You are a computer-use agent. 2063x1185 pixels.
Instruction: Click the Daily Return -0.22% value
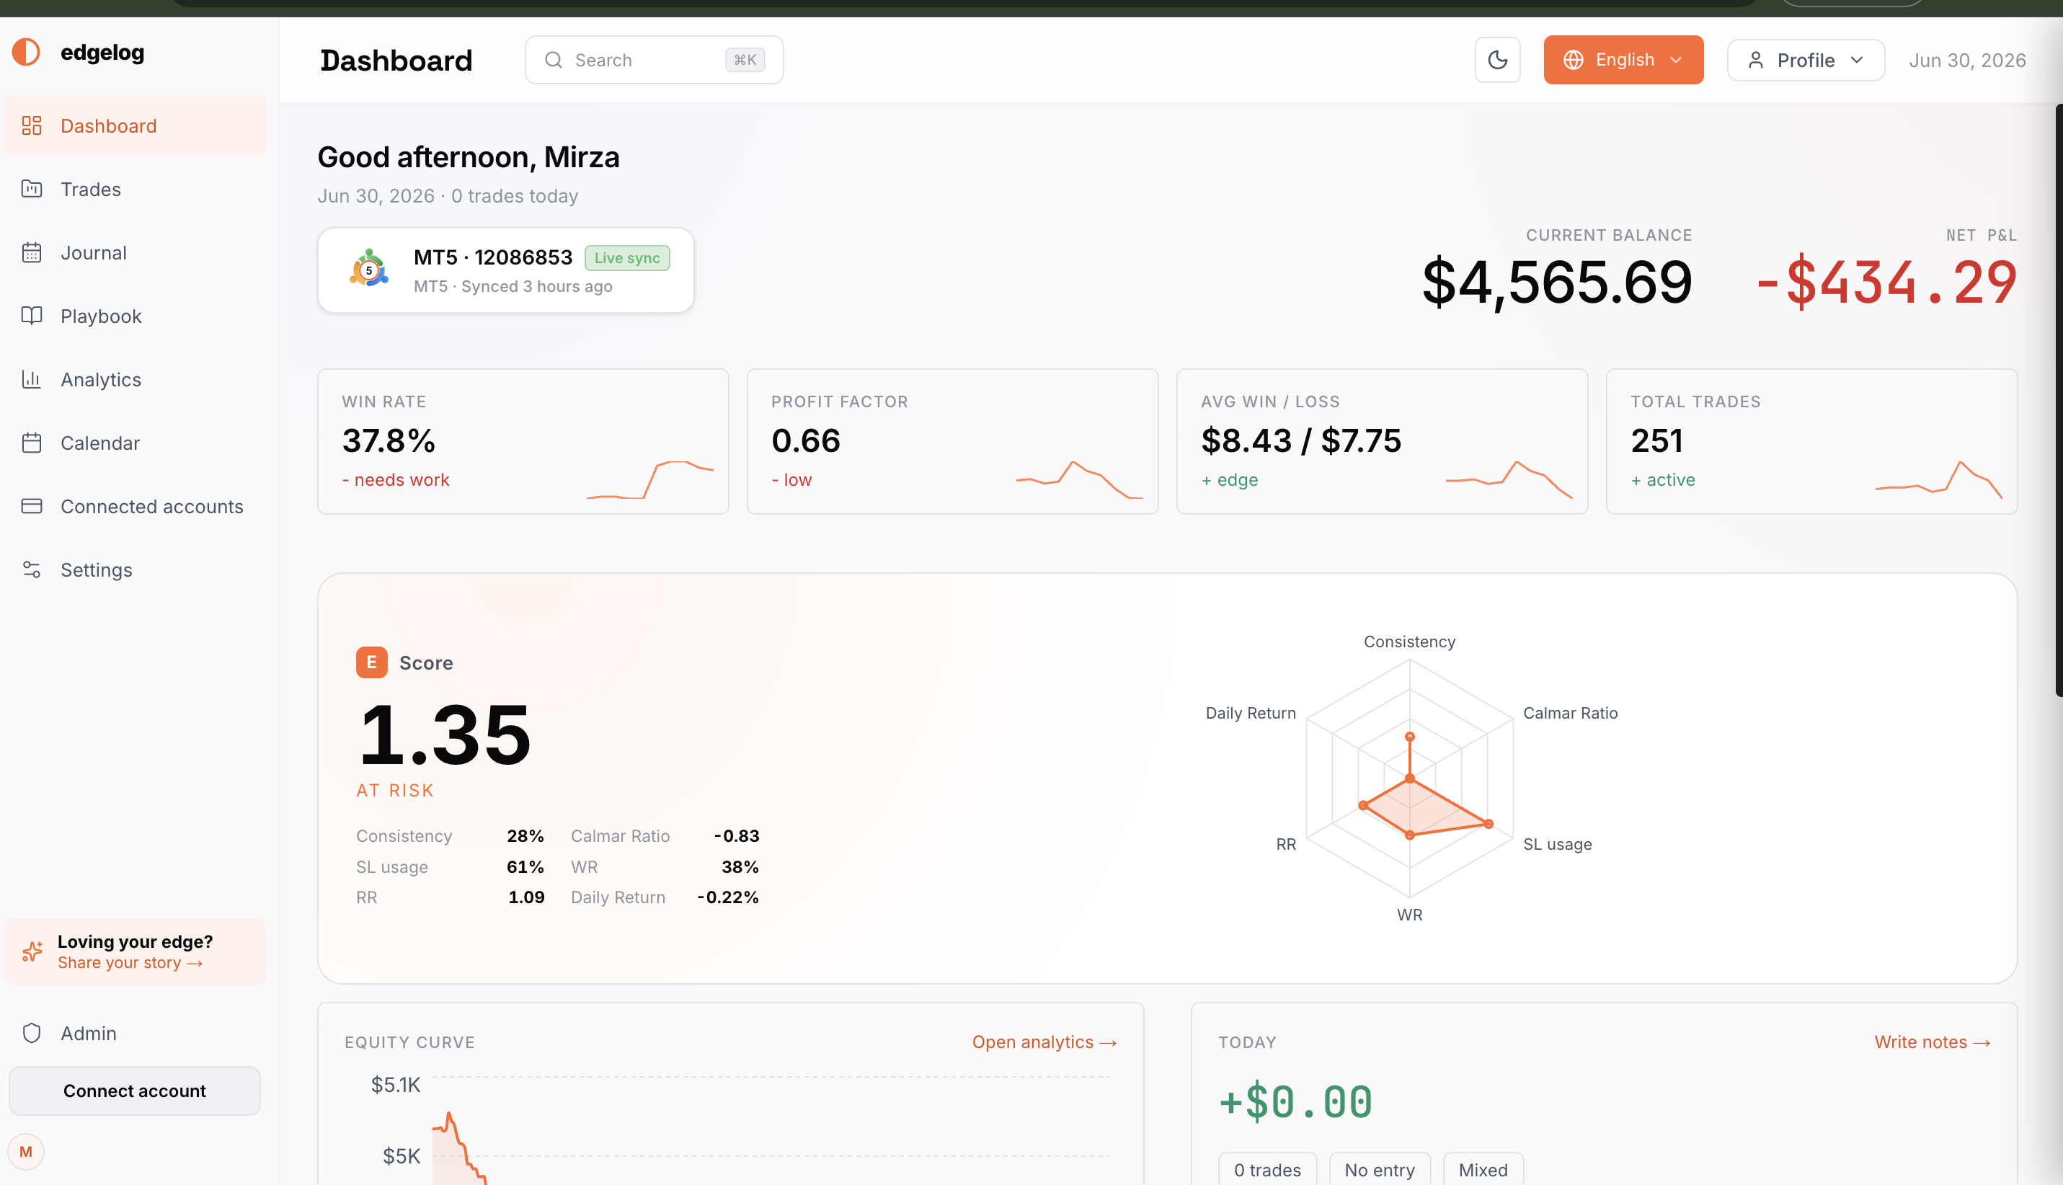coord(727,897)
